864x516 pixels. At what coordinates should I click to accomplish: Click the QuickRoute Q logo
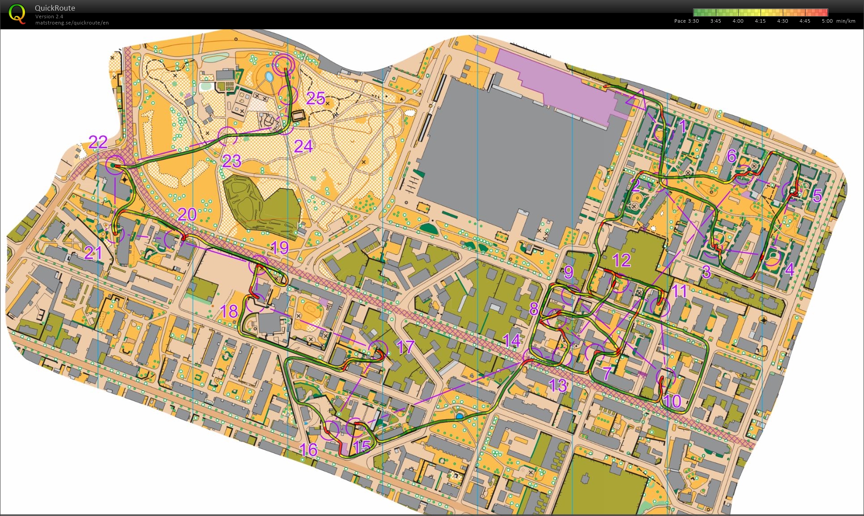pos(17,14)
